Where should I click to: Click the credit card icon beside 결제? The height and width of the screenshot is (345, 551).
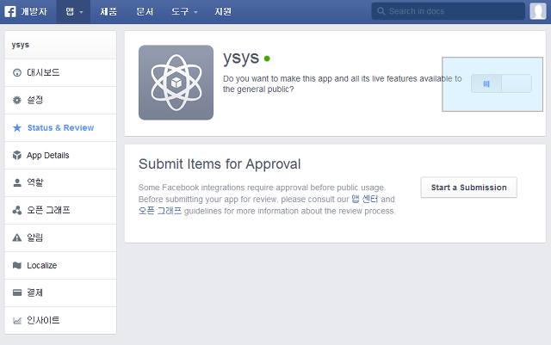point(17,293)
